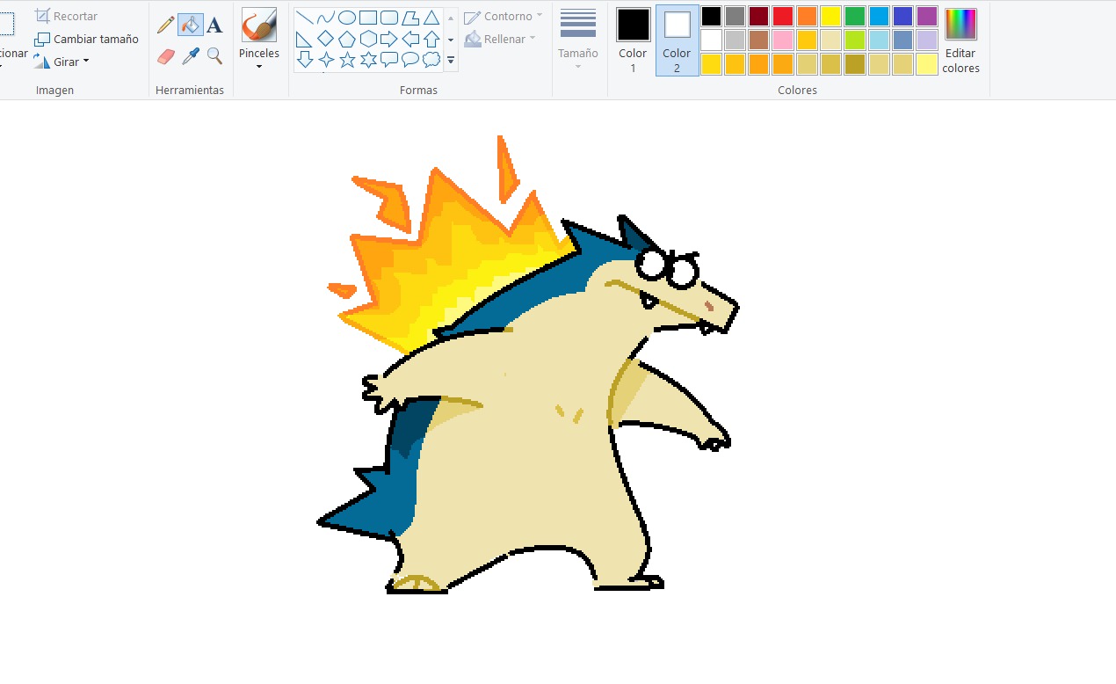Click the drawing's flame on the canvas
Viewport: 1116px width, 684px height.
pyautogui.click(x=439, y=255)
